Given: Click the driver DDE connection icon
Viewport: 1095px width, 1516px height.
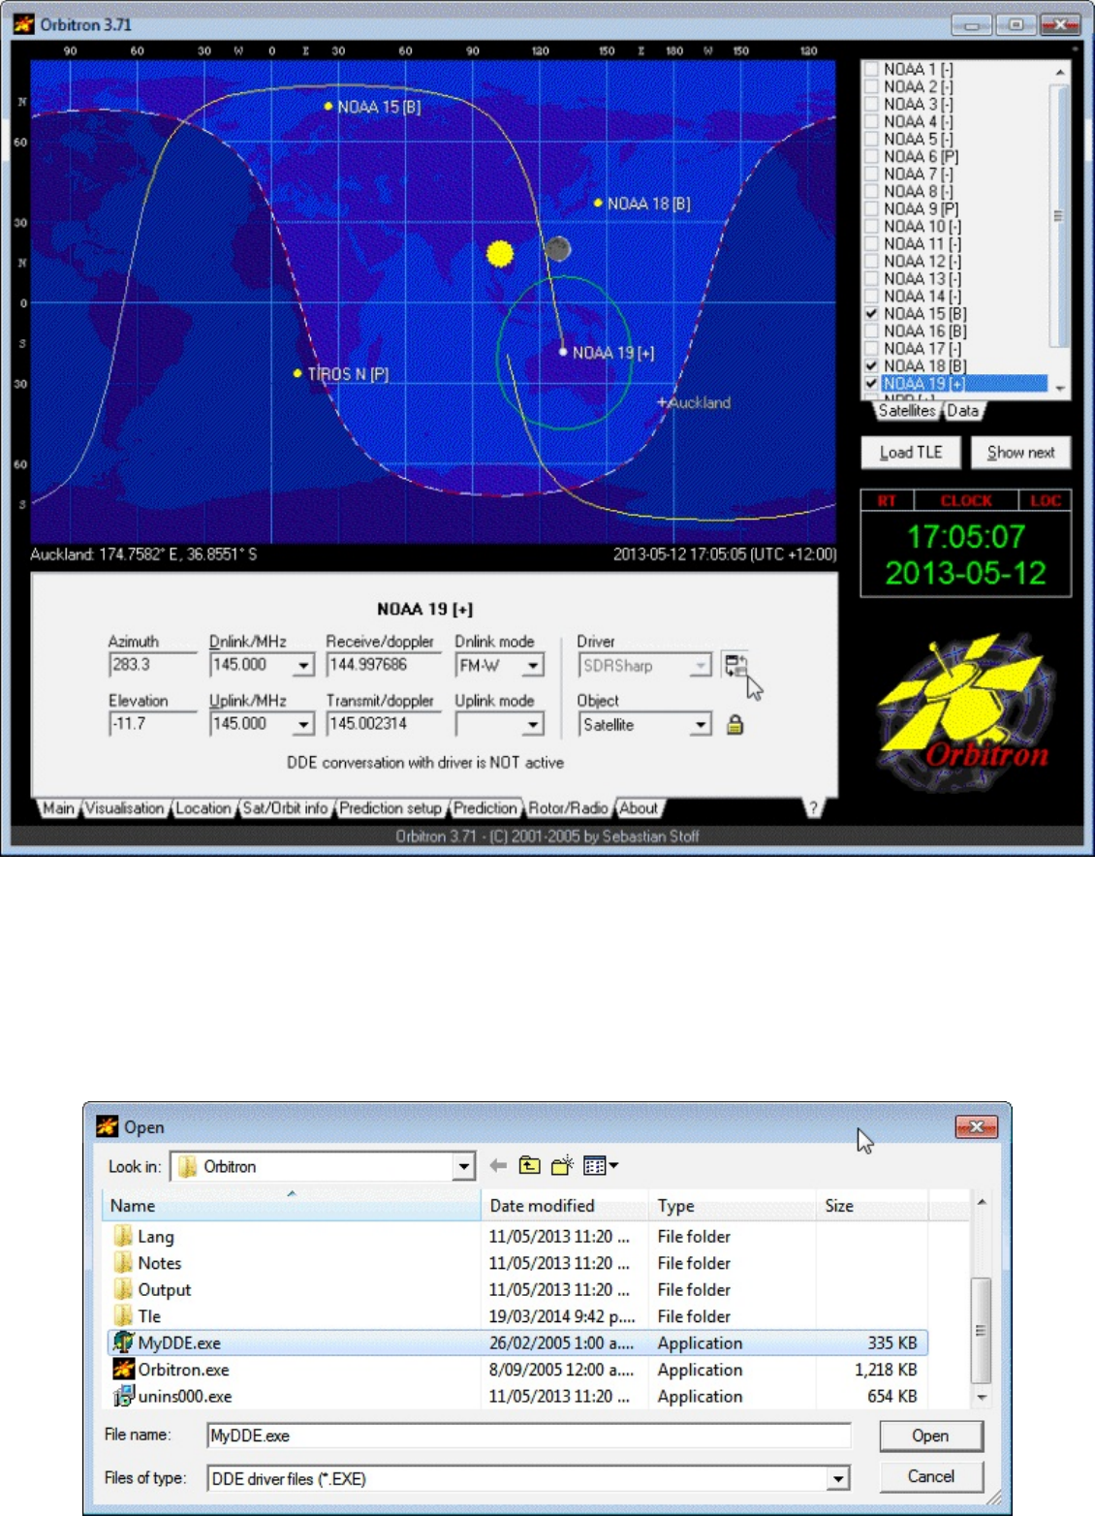Looking at the screenshot, I should pos(735,665).
